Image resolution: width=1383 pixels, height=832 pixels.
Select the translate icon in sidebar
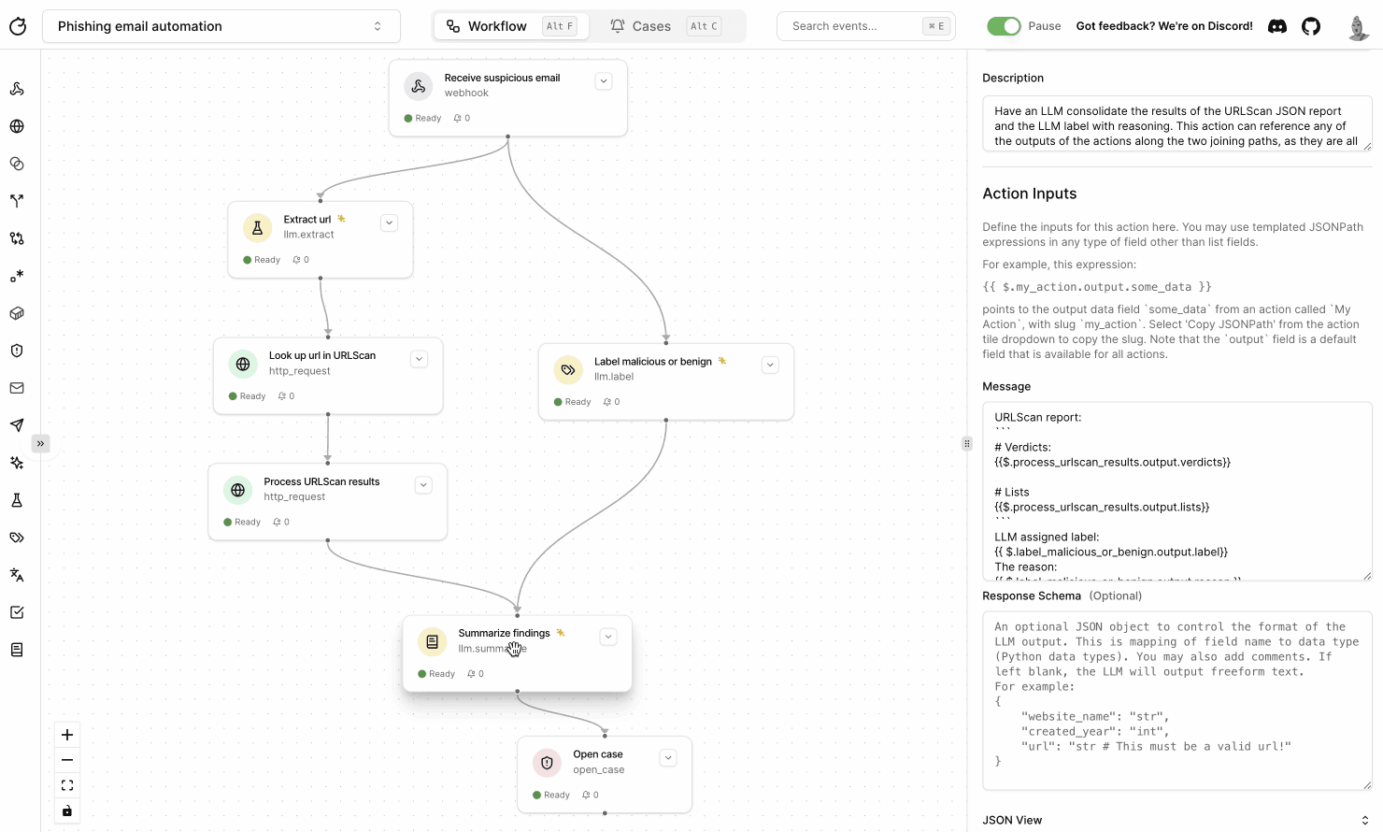point(17,575)
